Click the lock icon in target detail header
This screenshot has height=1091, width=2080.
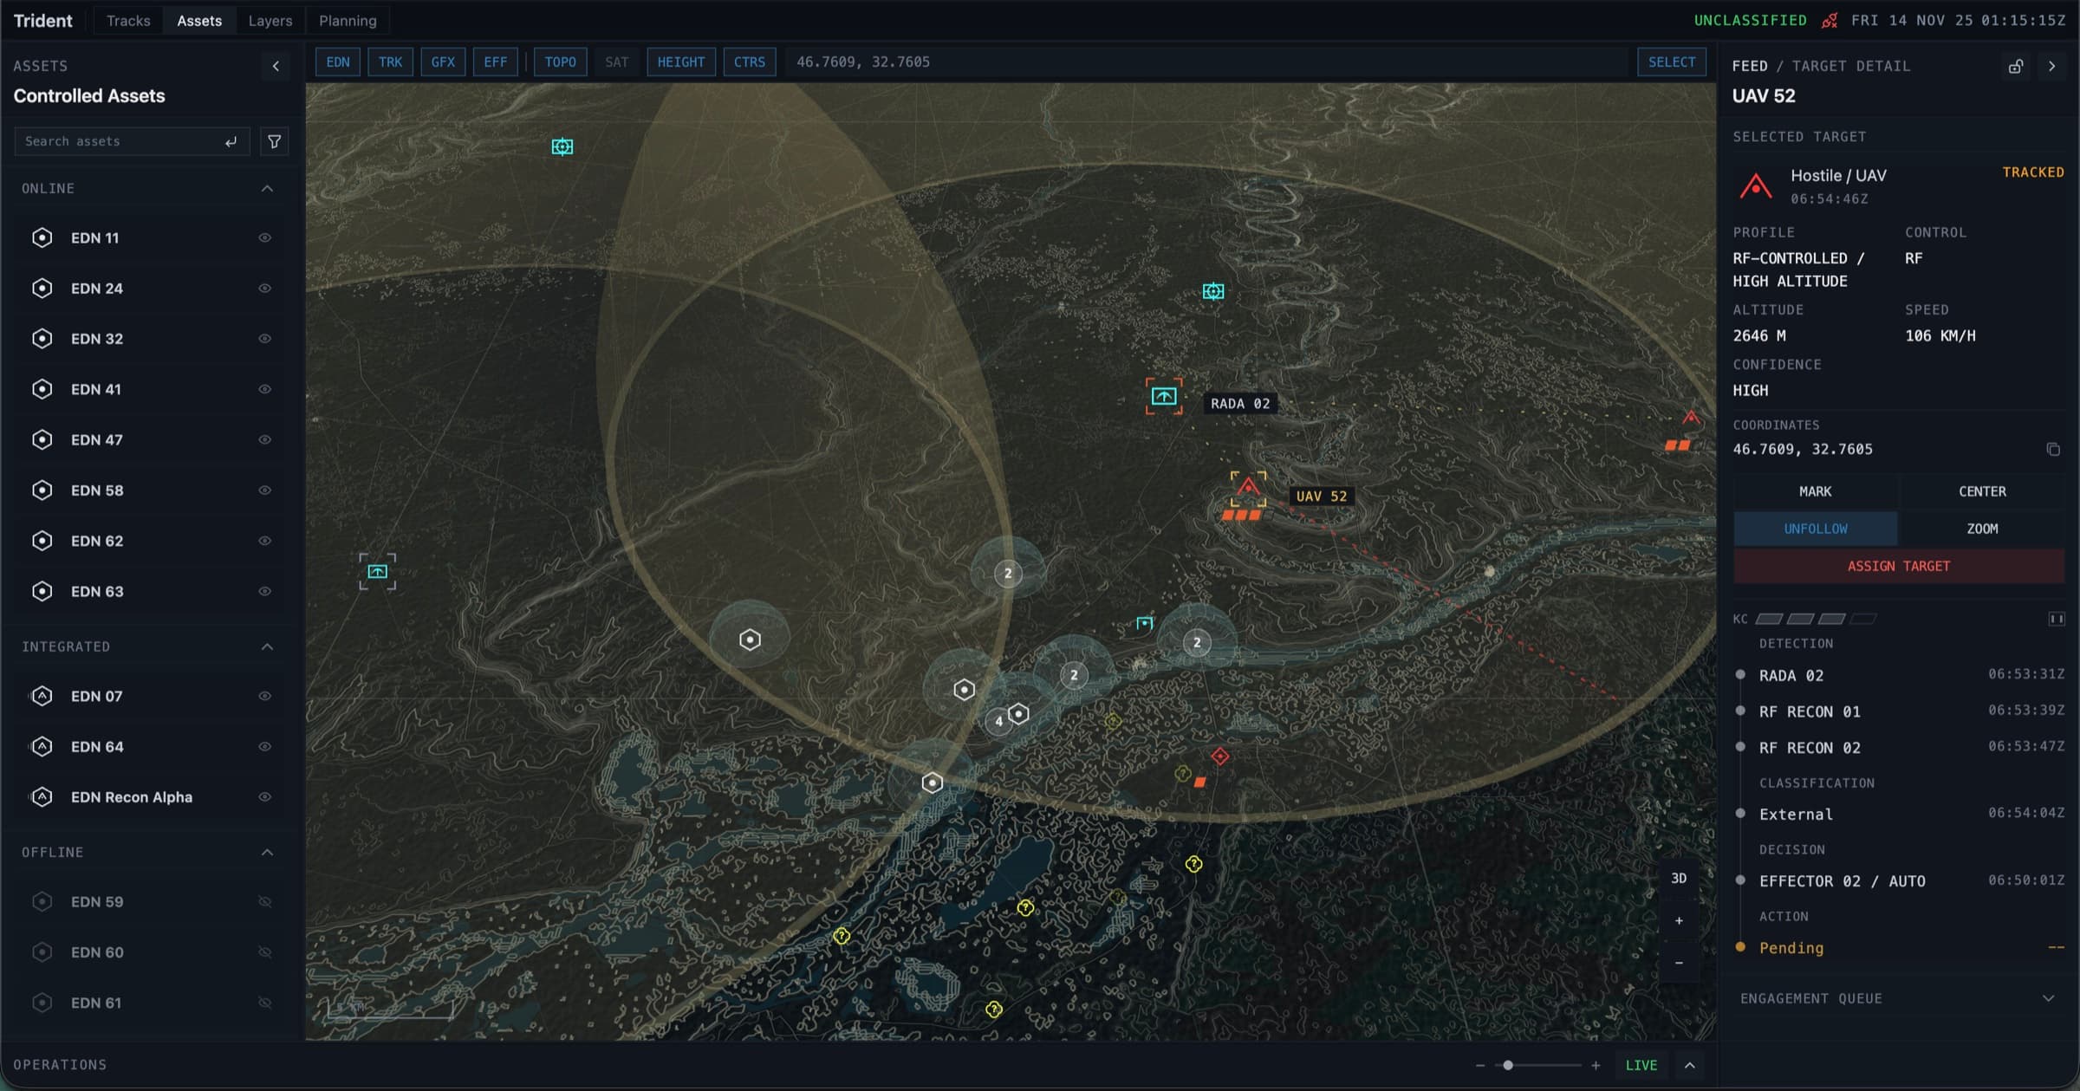point(2016,66)
